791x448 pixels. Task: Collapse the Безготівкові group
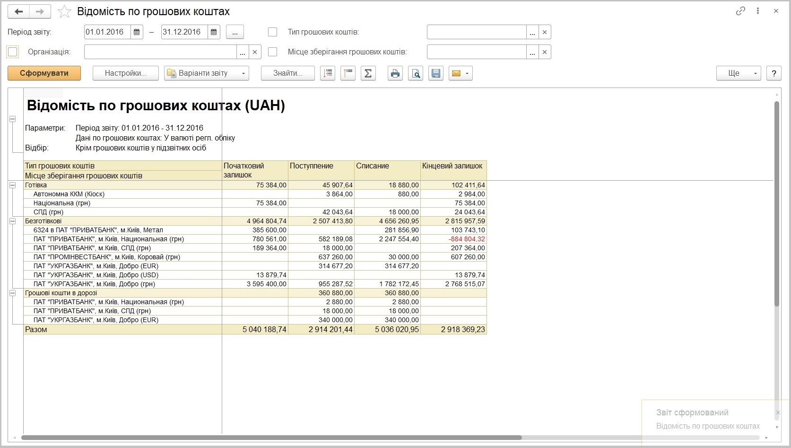click(13, 221)
